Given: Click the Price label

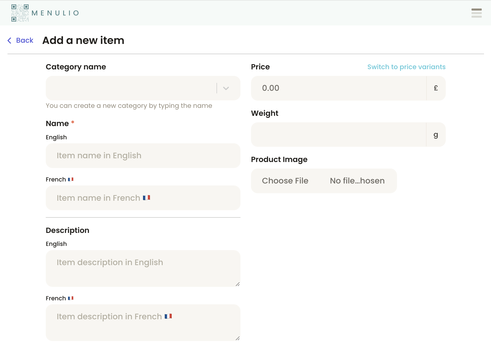Looking at the screenshot, I should [260, 67].
